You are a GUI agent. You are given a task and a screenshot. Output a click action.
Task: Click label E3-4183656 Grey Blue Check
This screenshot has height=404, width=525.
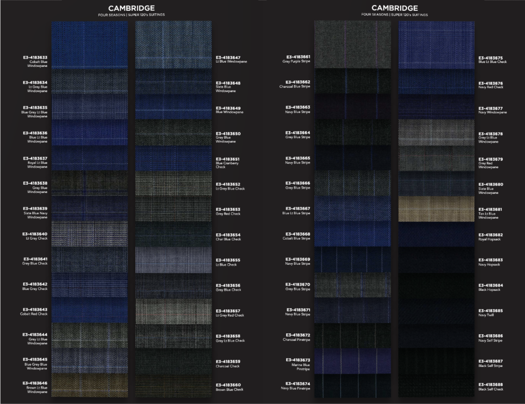(x=228, y=287)
